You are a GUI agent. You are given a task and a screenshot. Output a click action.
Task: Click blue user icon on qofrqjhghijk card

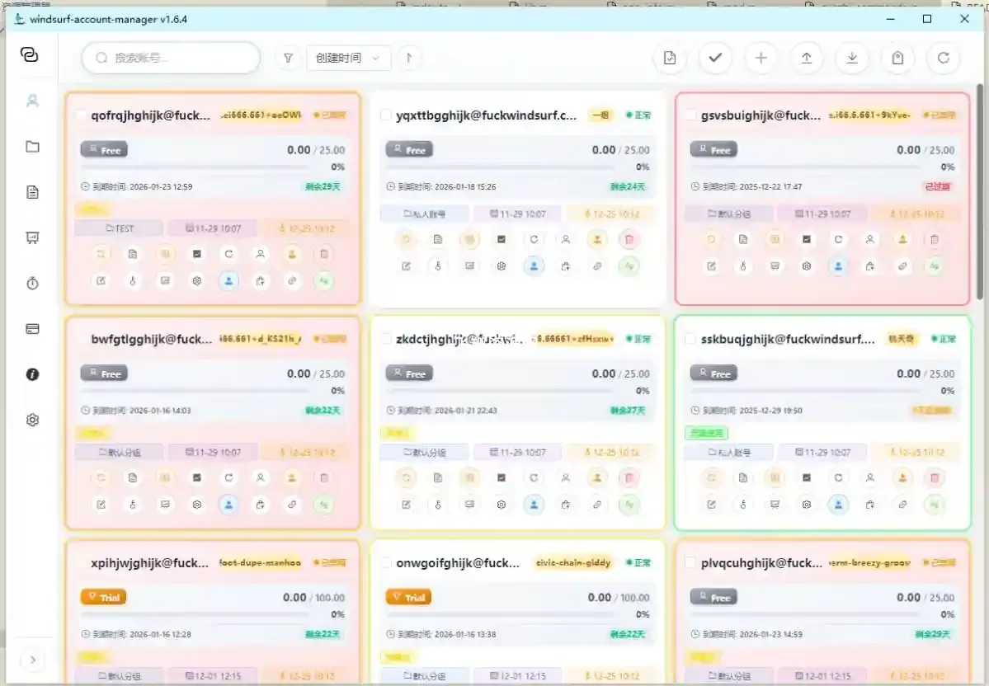pyautogui.click(x=228, y=280)
